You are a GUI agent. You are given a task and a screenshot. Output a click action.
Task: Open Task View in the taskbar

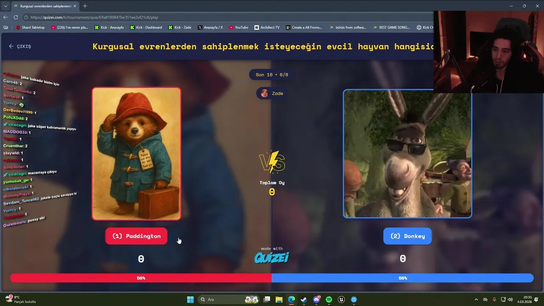coord(266,300)
